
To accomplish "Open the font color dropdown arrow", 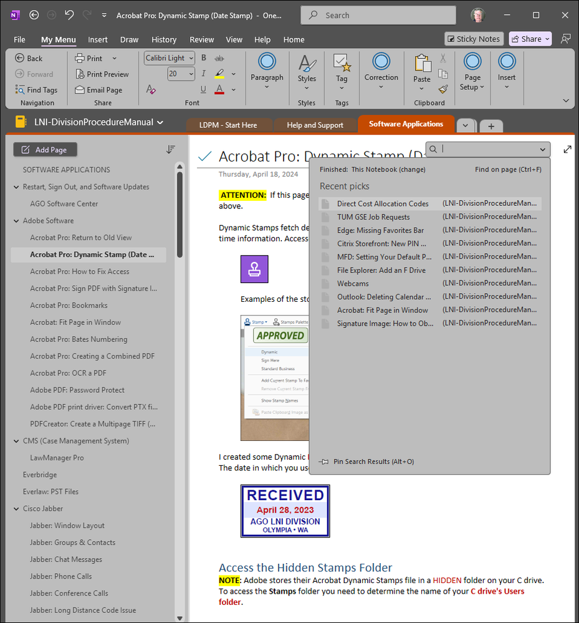I will (234, 90).
